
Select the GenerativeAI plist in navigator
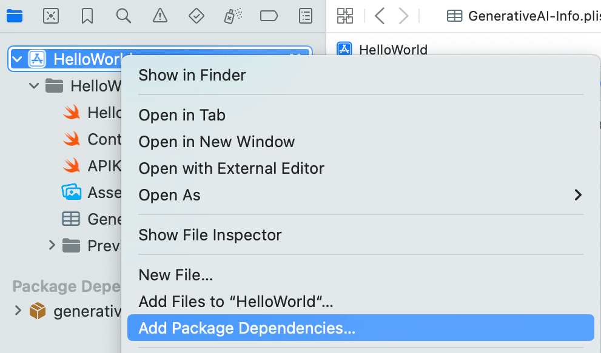coord(92,219)
